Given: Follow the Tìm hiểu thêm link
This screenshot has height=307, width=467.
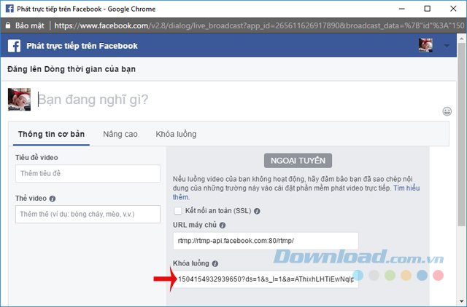Looking at the screenshot, I should tap(406, 188).
